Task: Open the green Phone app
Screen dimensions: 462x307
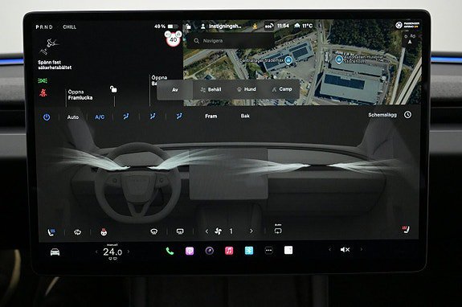Action: point(170,251)
